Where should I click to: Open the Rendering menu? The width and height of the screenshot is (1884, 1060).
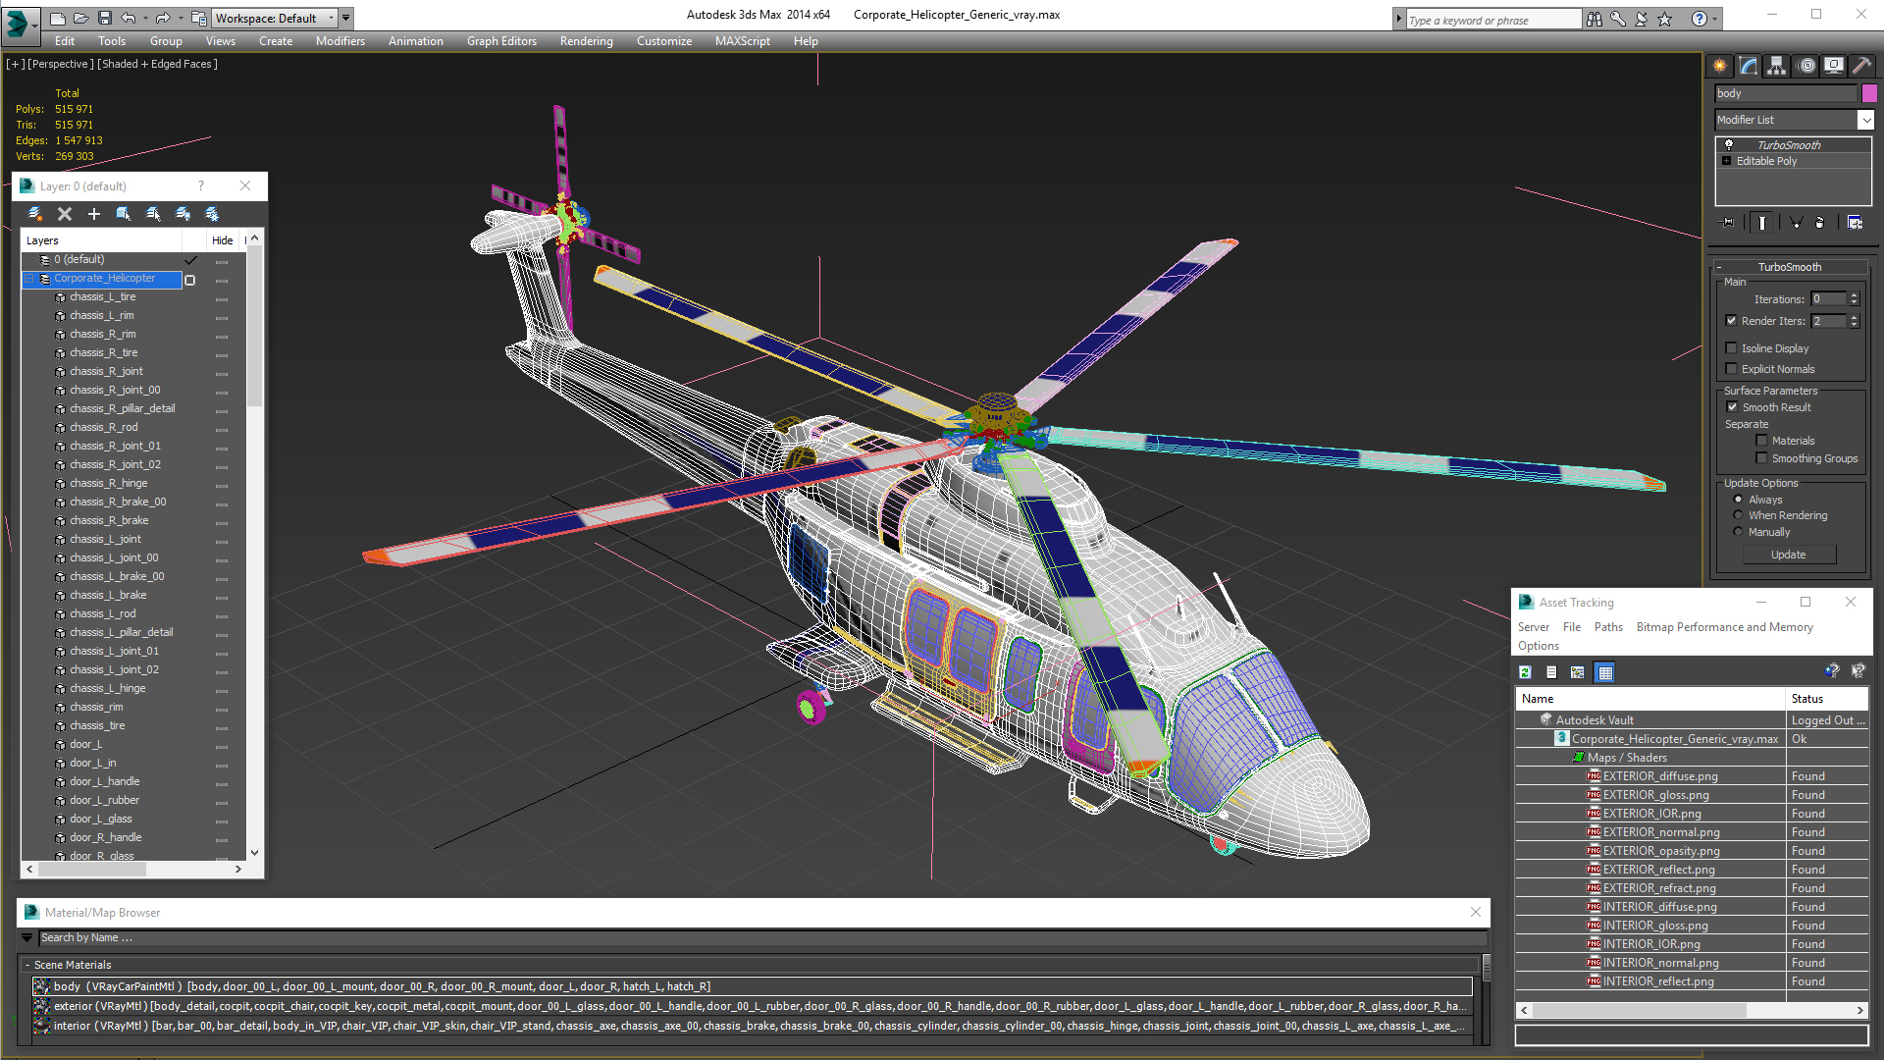(587, 41)
